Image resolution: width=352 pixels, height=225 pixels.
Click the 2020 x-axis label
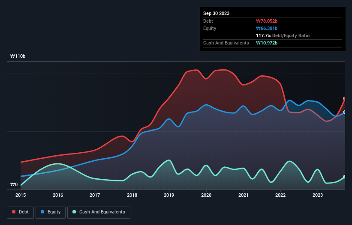(206, 195)
